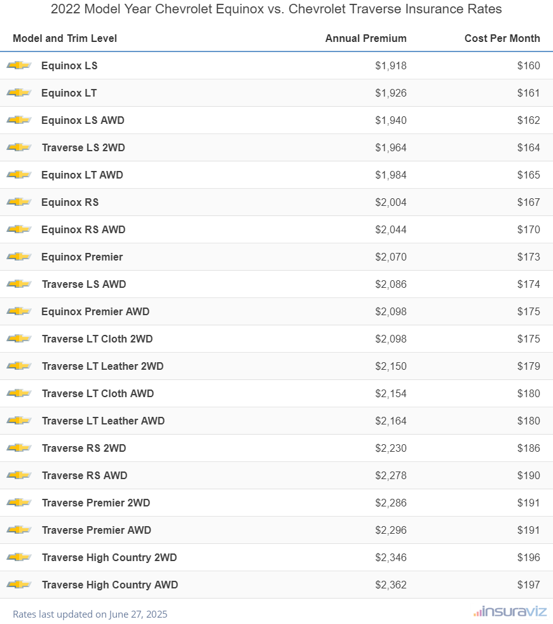The image size is (553, 624).
Task: Click the $2,004 annual premium value
Action: [x=391, y=202]
